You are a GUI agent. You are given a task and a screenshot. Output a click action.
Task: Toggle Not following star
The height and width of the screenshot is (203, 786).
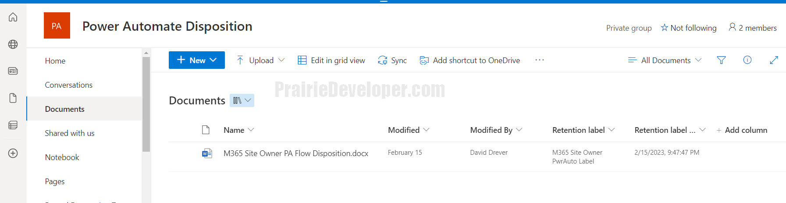click(x=689, y=28)
